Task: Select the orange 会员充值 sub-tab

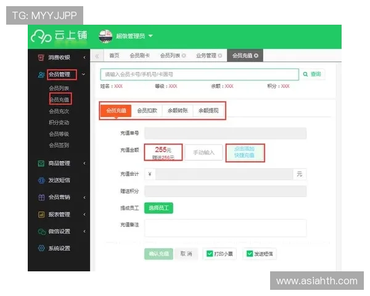Action: [116, 110]
